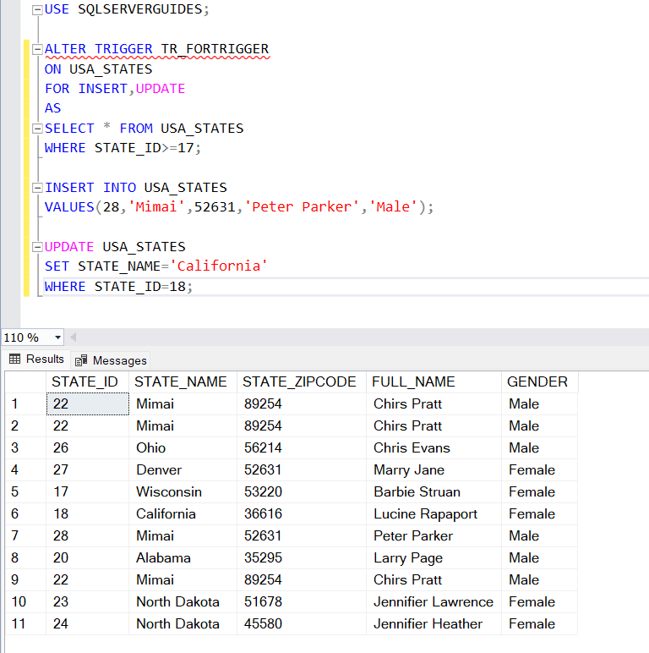Click the 'Marry Jane' full name cell
The width and height of the screenshot is (649, 653).
tap(434, 470)
